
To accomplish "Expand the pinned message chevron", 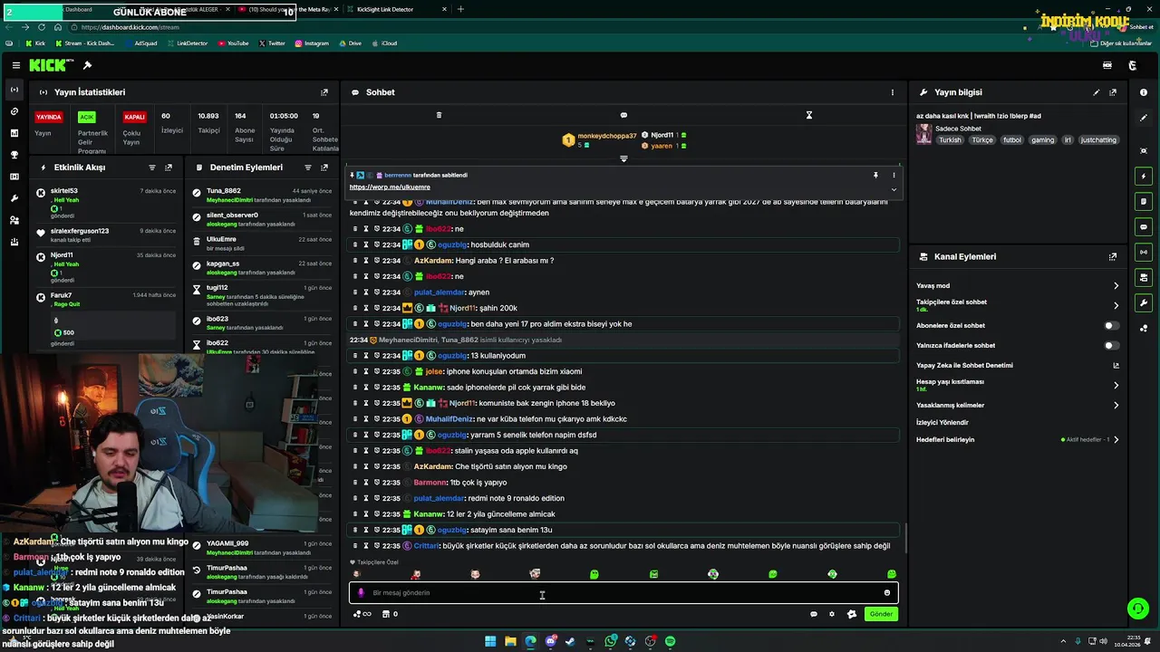I will [x=894, y=189].
